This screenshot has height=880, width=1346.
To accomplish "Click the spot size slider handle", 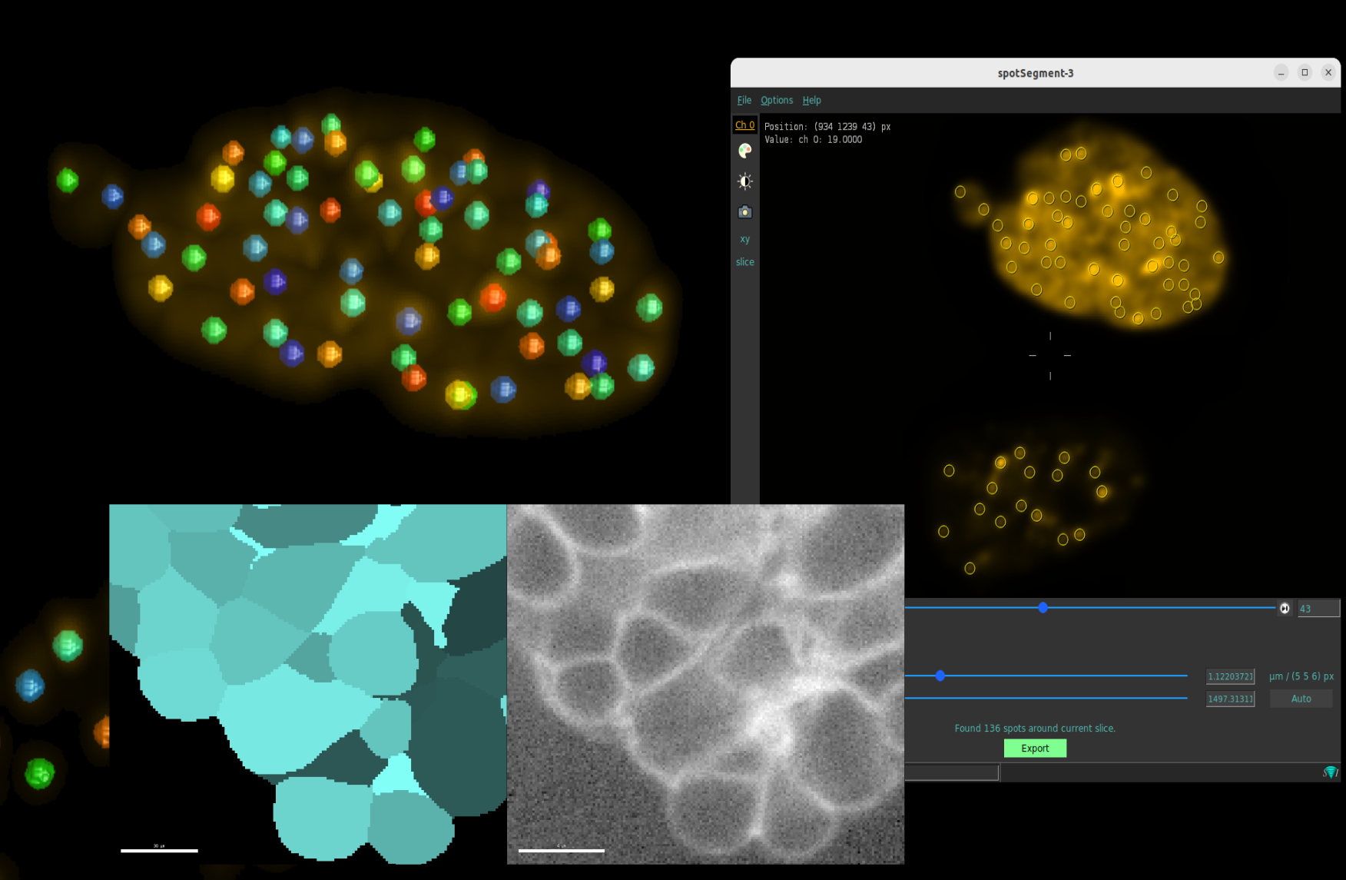I will click(940, 676).
